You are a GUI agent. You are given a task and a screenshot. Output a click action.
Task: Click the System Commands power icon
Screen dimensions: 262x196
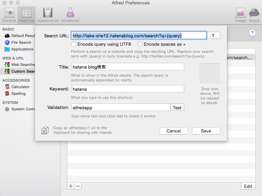pyautogui.click(x=7, y=109)
